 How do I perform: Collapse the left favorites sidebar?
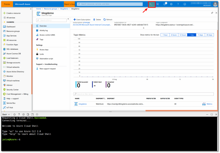30,9
